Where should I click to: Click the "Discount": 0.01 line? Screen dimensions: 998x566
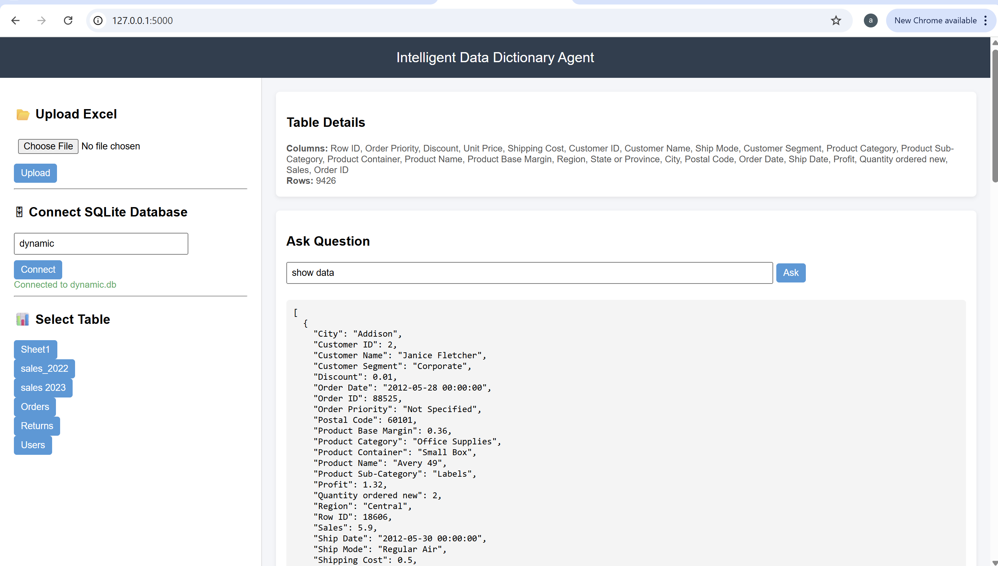pyautogui.click(x=355, y=377)
